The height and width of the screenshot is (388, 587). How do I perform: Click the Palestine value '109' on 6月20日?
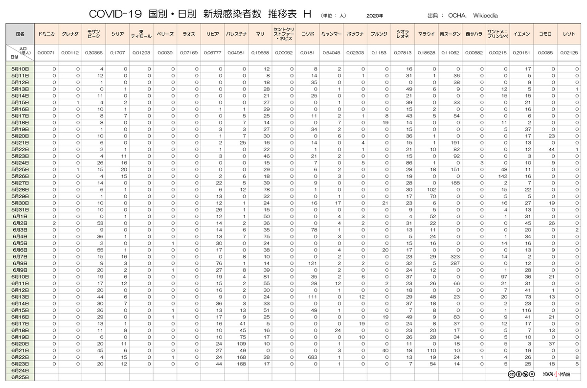pos(242,343)
